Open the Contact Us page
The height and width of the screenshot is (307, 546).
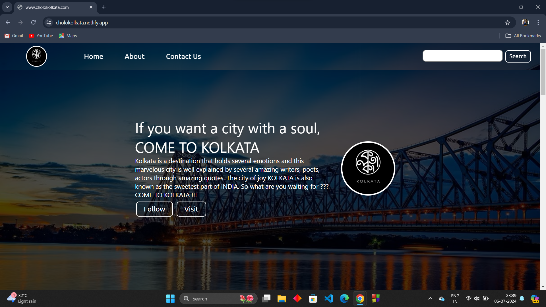pyautogui.click(x=183, y=56)
